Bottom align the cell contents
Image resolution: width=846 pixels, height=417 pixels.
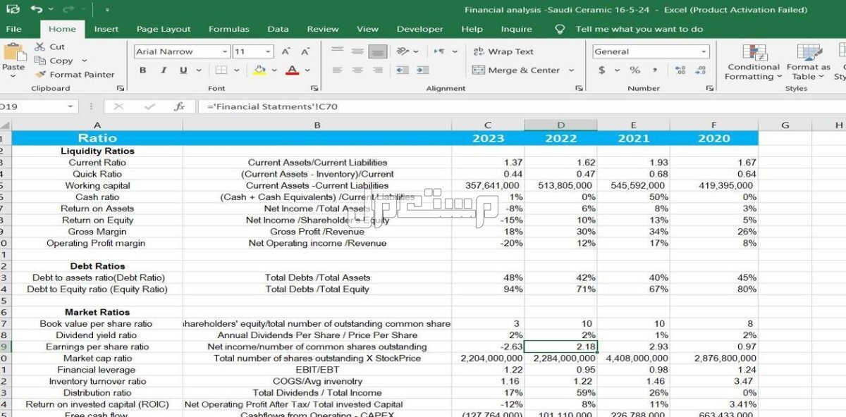pyautogui.click(x=379, y=51)
